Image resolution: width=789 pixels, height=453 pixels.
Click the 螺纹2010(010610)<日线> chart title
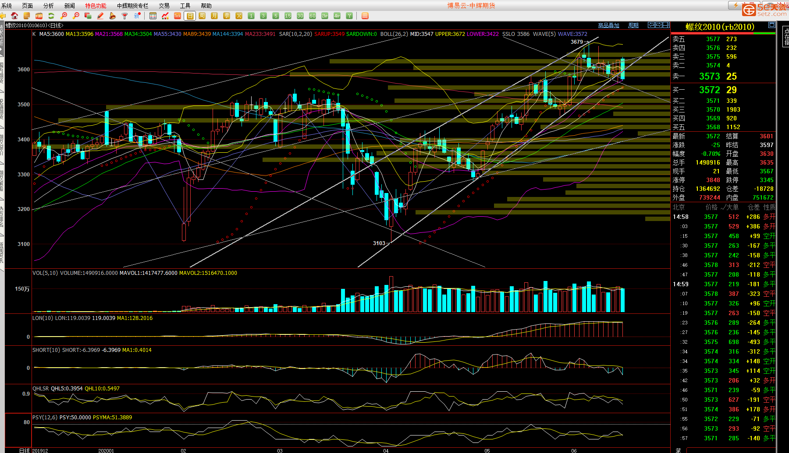35,25
